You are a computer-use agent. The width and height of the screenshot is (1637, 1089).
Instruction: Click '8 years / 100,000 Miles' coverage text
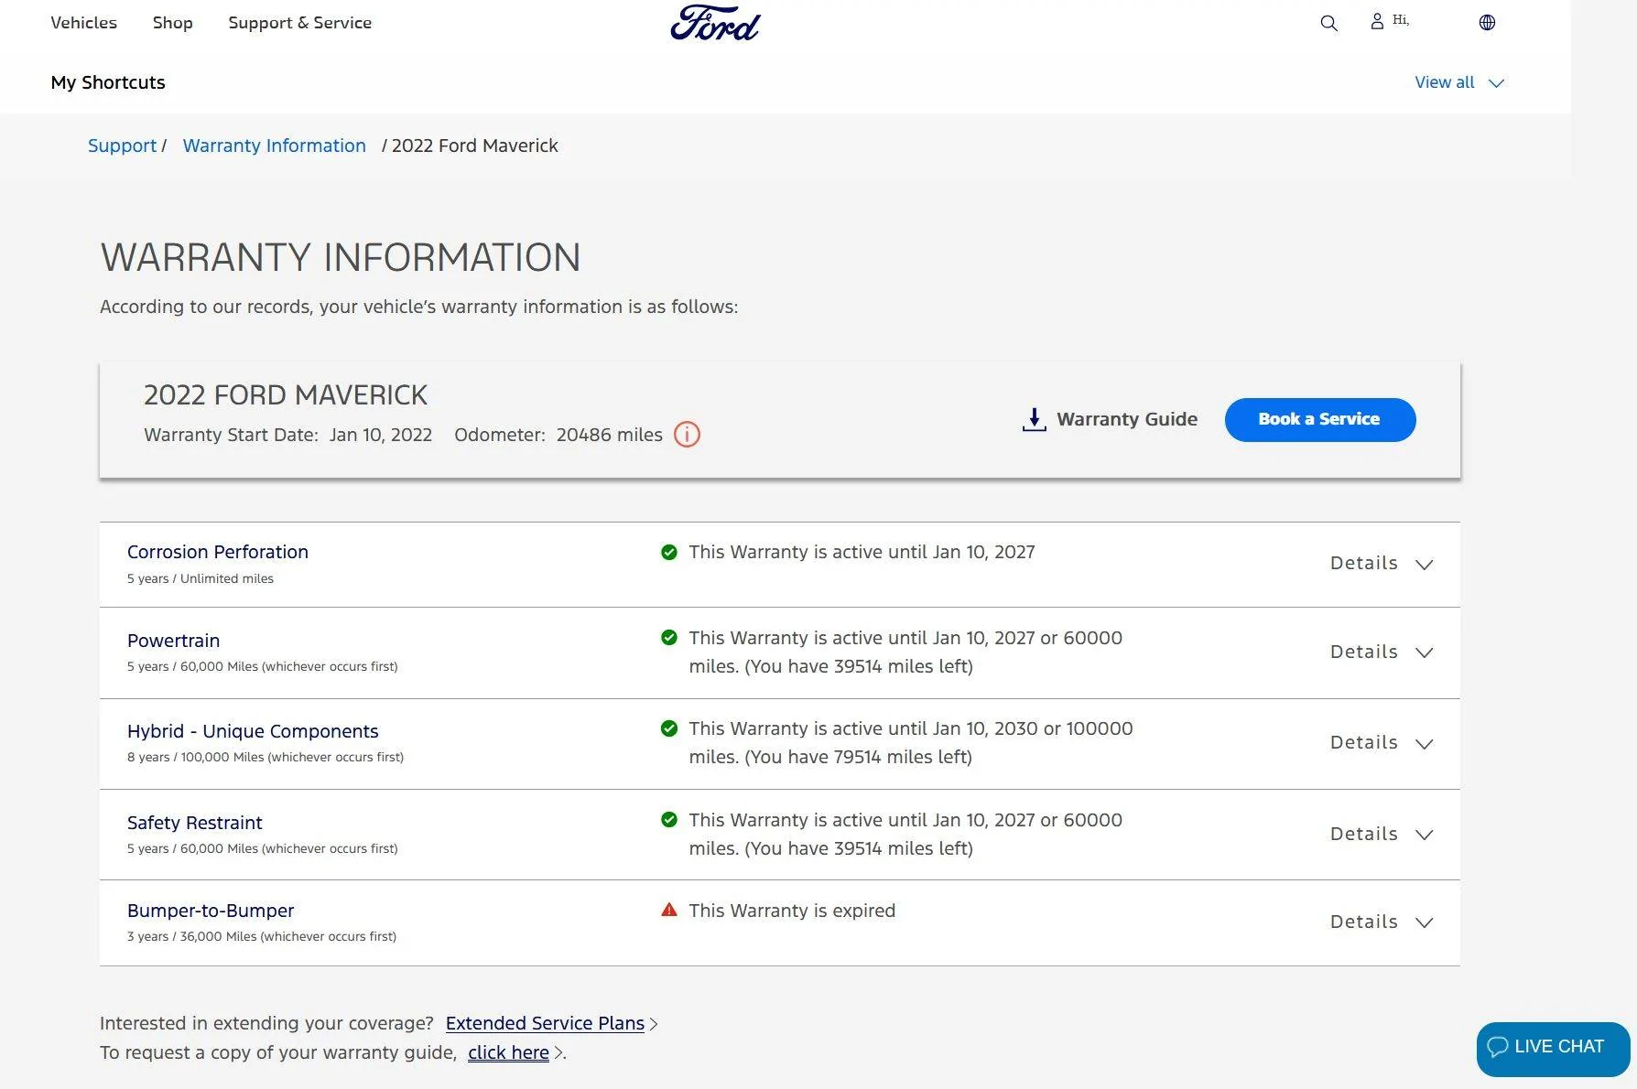[266, 757]
